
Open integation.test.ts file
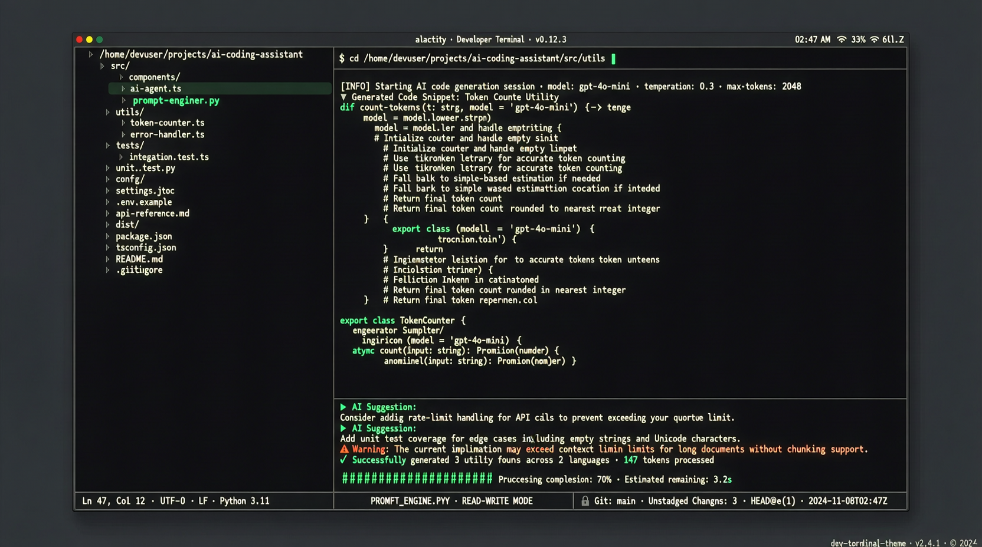(169, 157)
